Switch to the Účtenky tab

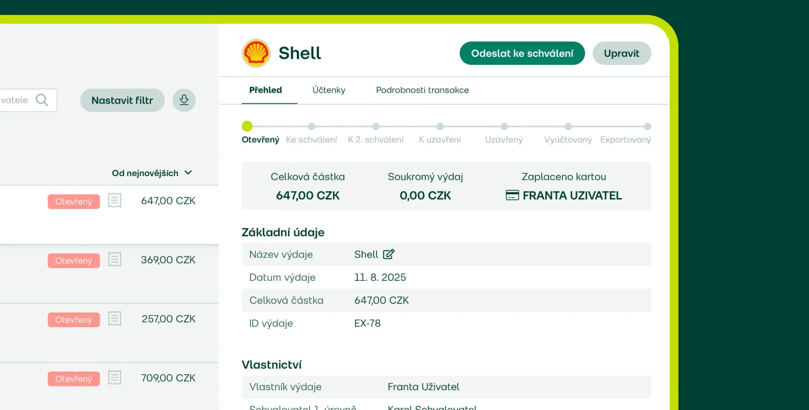coord(329,90)
